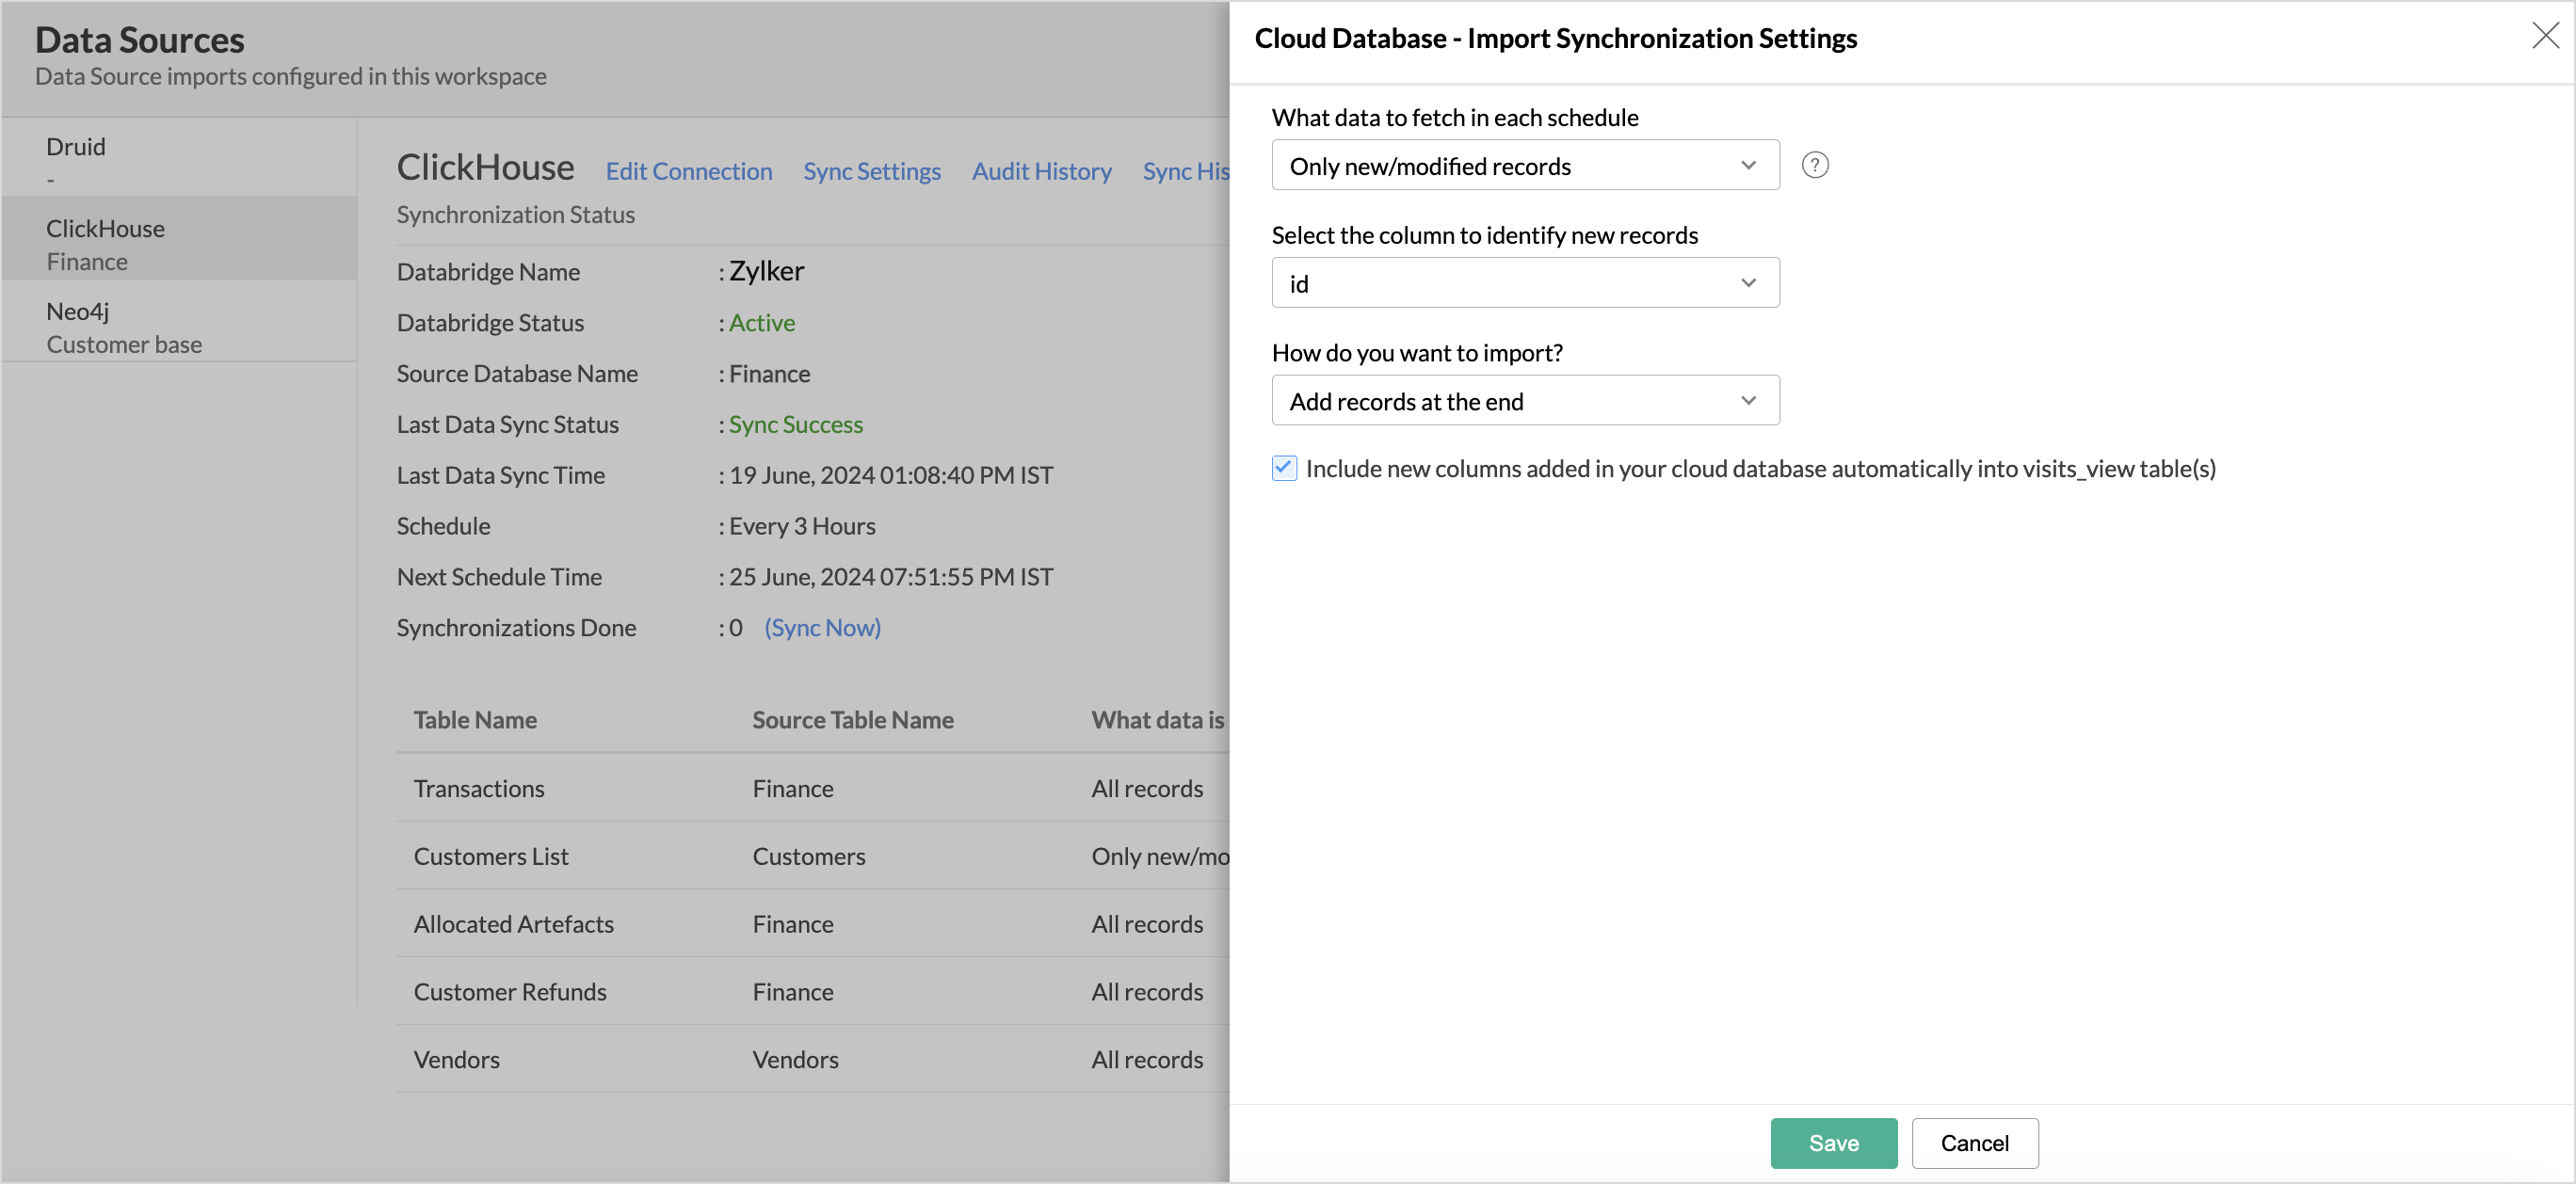Open the Add records at end dropdown
This screenshot has width=2576, height=1184.
coord(1524,401)
